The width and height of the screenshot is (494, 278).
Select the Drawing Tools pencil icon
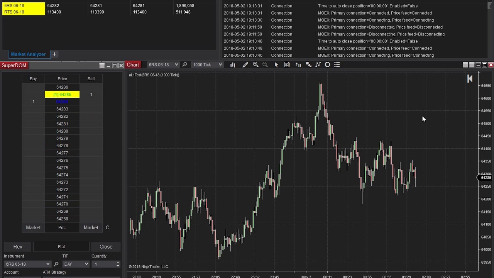point(245,65)
